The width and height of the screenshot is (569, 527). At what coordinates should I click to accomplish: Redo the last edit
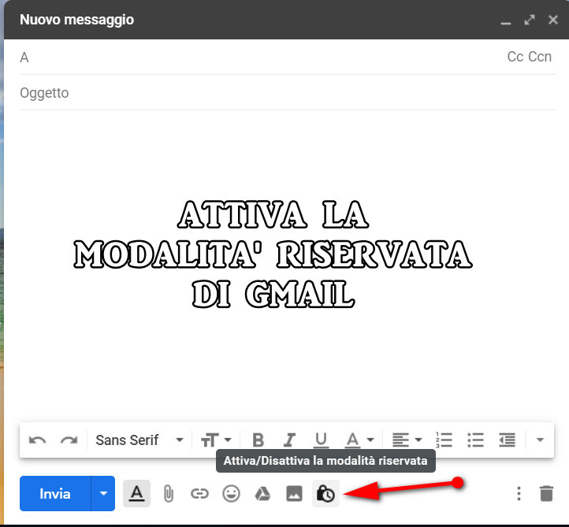pyautogui.click(x=69, y=440)
